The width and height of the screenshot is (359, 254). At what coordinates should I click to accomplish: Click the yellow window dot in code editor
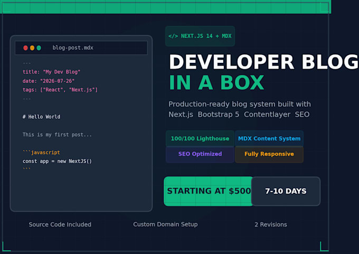click(x=32, y=48)
